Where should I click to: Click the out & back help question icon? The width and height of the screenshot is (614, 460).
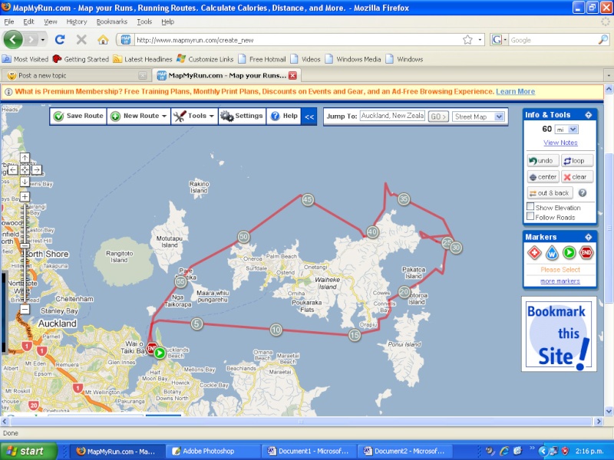click(x=583, y=193)
